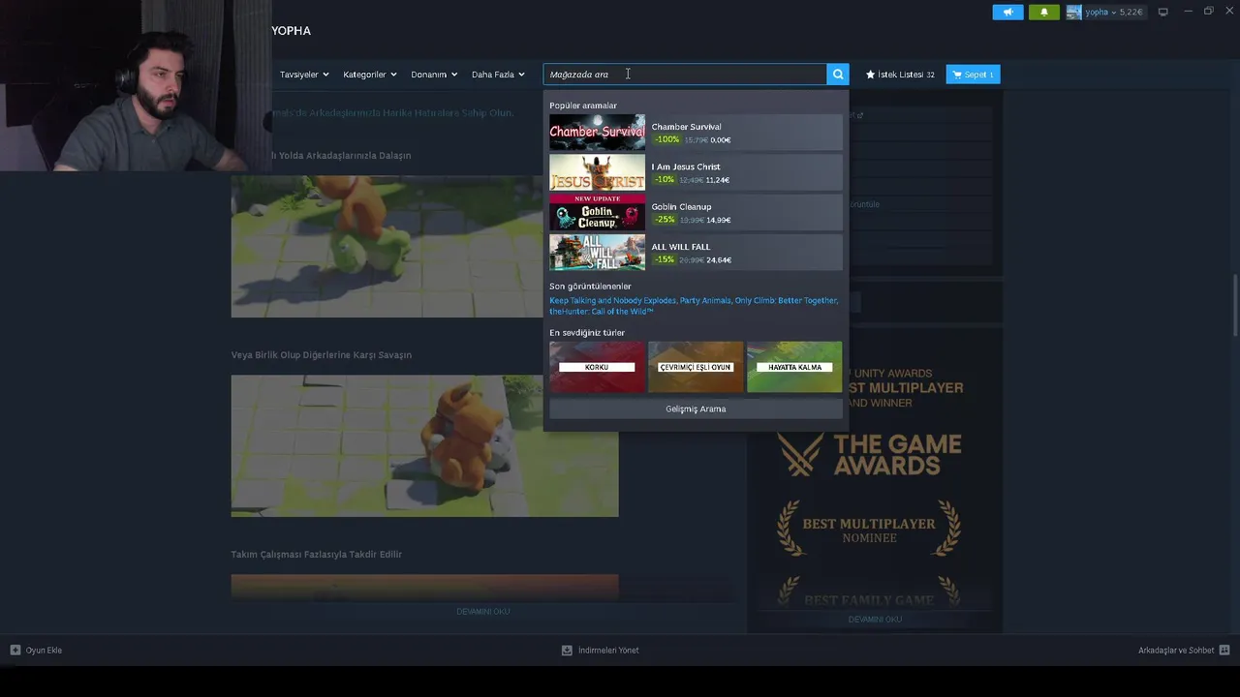The image size is (1240, 697).
Task: Click the blue megaphone announcements icon
Action: (x=1007, y=12)
